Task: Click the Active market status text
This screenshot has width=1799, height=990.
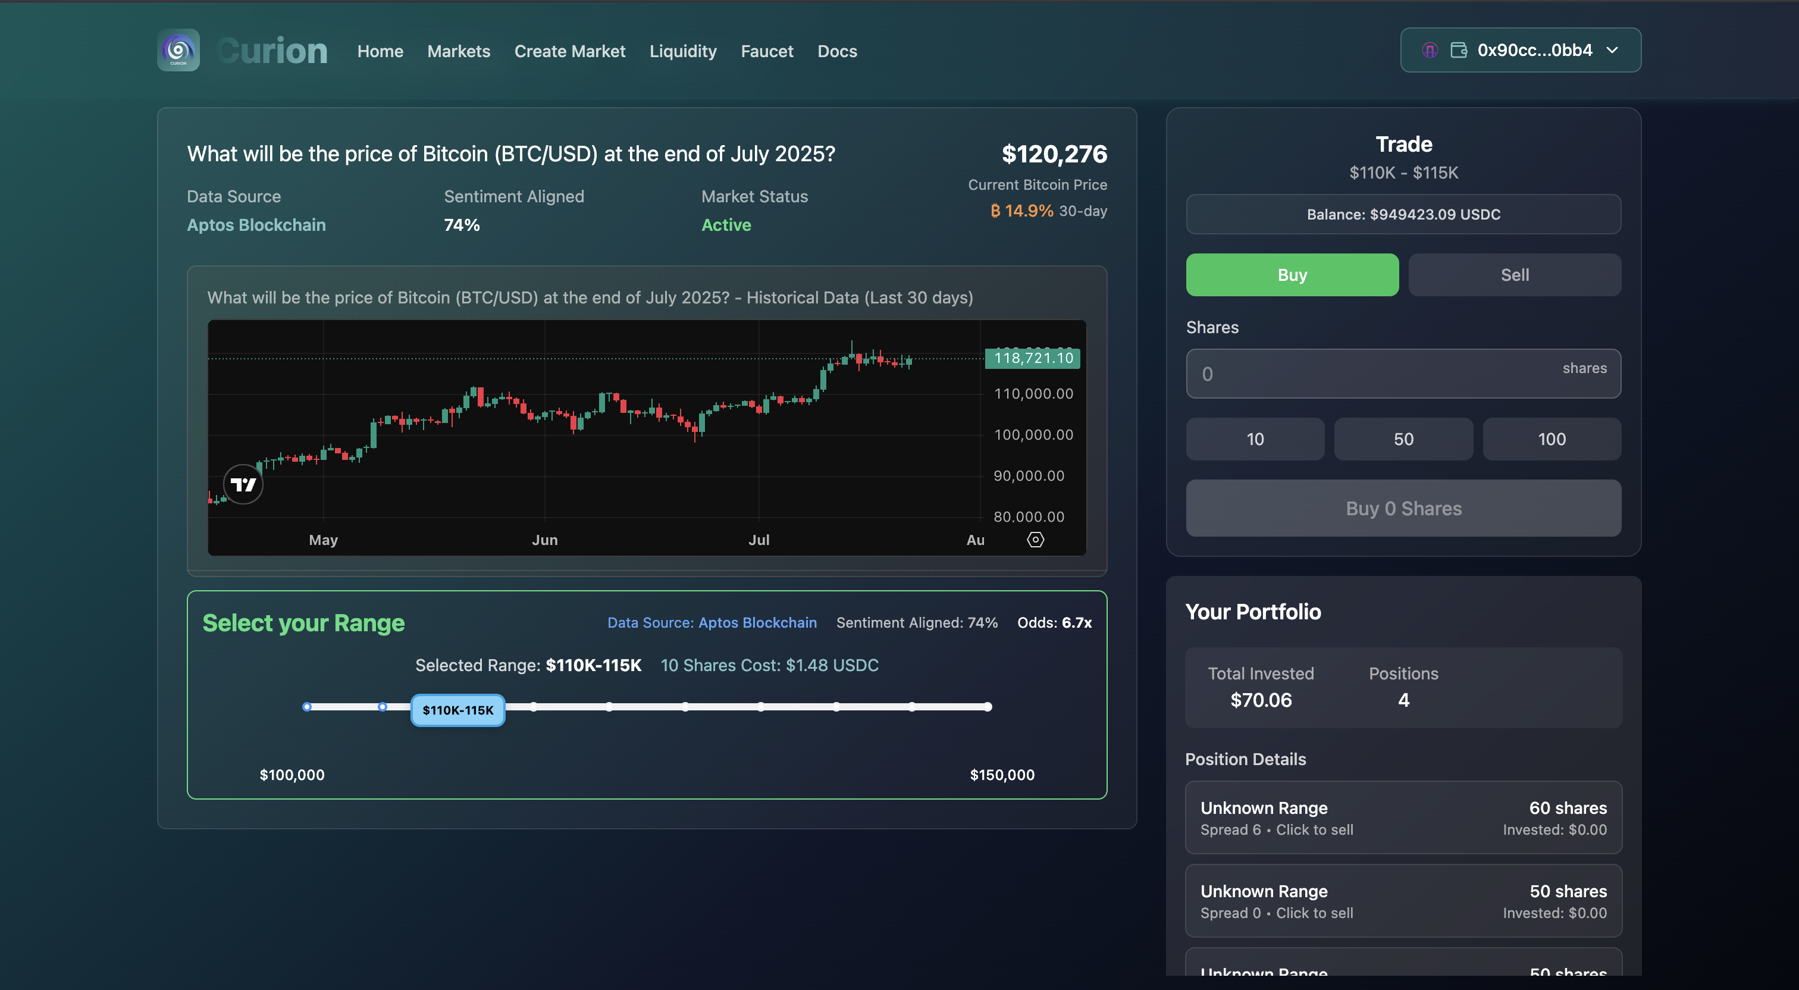Action: tap(726, 225)
